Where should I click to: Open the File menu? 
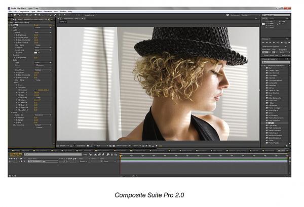click(10, 12)
